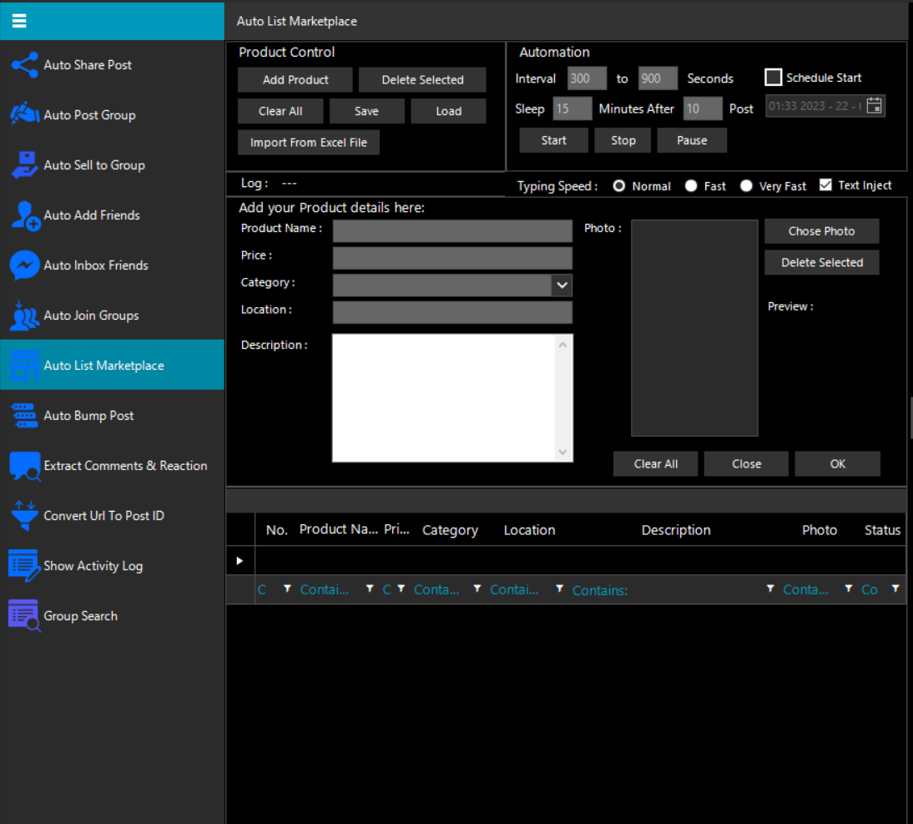The width and height of the screenshot is (913, 824).
Task: Focus the Location input field
Action: (452, 312)
